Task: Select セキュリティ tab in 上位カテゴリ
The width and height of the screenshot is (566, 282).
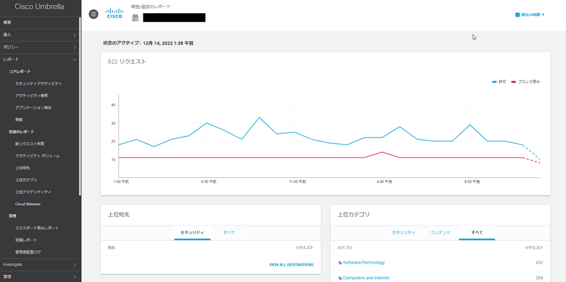Action: pyautogui.click(x=403, y=233)
